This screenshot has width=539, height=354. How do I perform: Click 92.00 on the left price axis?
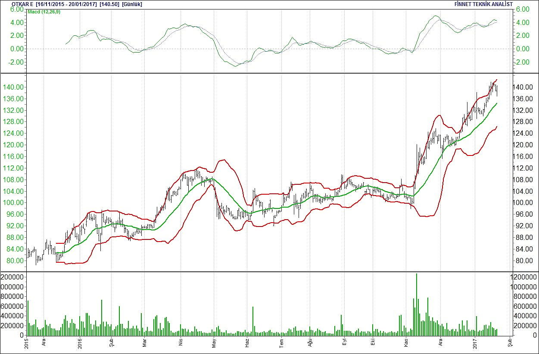16,226
